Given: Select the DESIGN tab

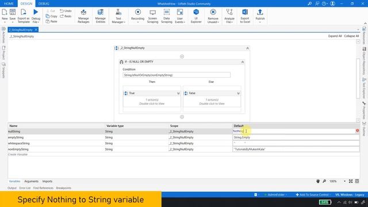Looking at the screenshot, I should coord(26,3).
